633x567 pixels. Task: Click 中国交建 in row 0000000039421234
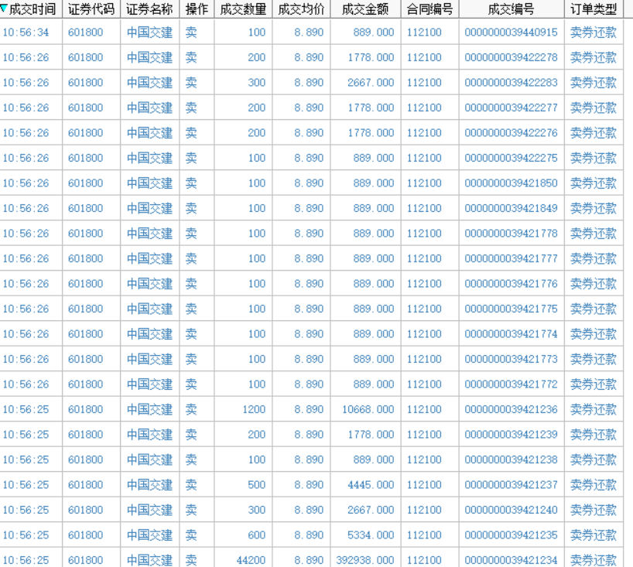click(x=150, y=560)
